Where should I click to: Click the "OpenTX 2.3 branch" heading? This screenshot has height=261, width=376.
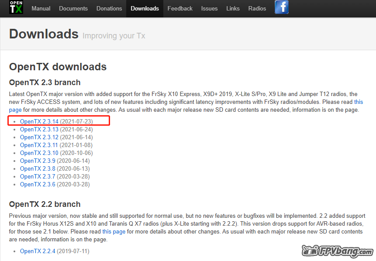click(45, 82)
